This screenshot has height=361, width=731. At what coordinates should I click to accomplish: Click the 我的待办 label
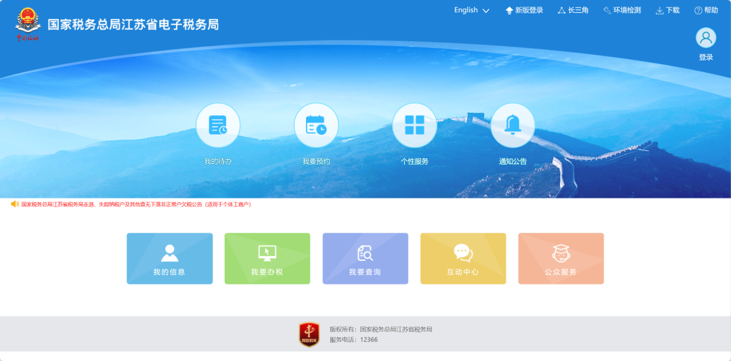(x=218, y=161)
